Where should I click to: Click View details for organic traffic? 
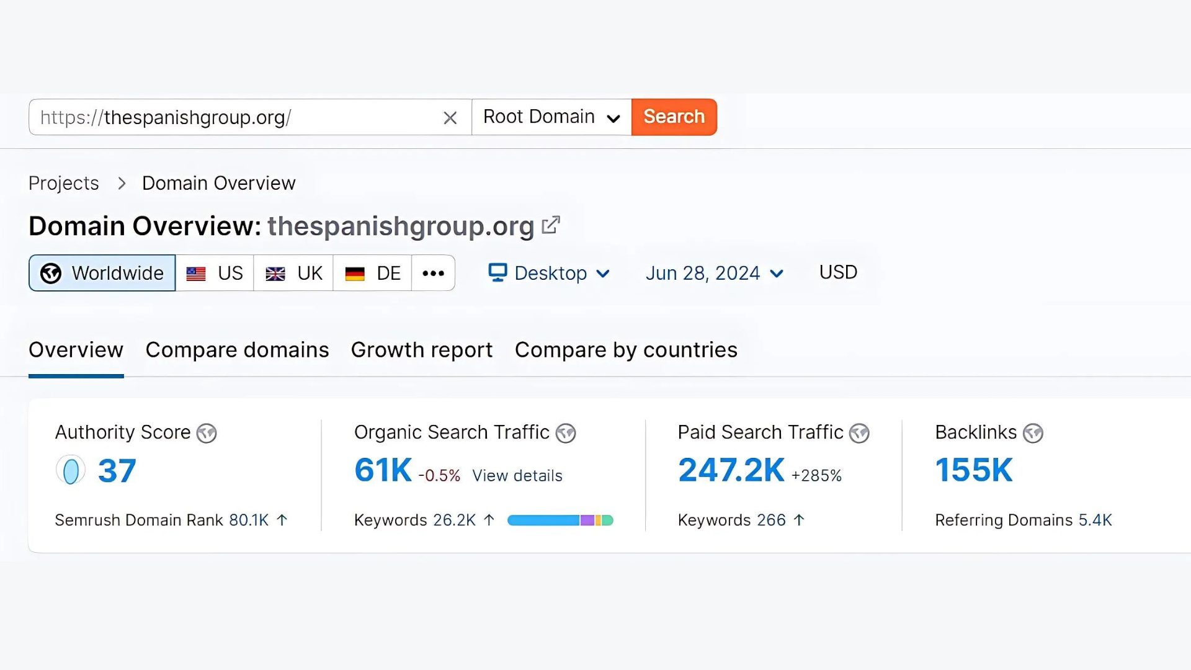(517, 476)
